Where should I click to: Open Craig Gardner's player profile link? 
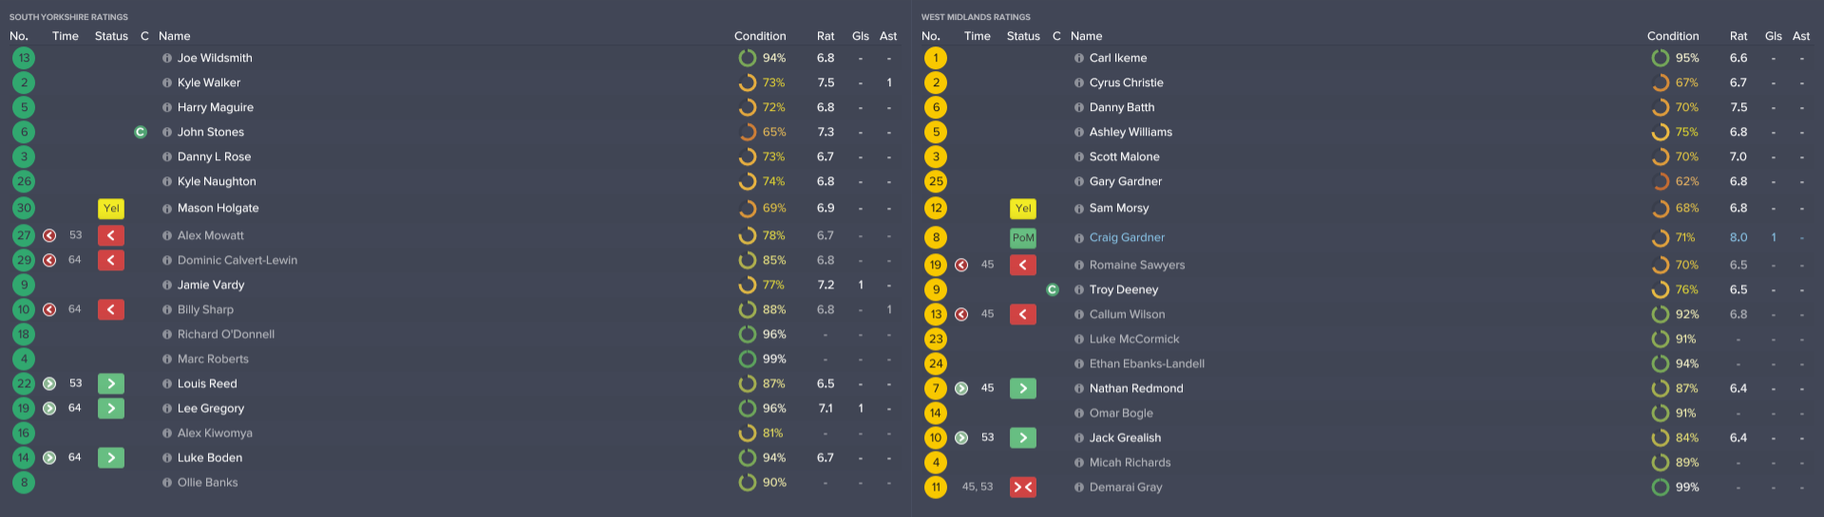(1127, 238)
